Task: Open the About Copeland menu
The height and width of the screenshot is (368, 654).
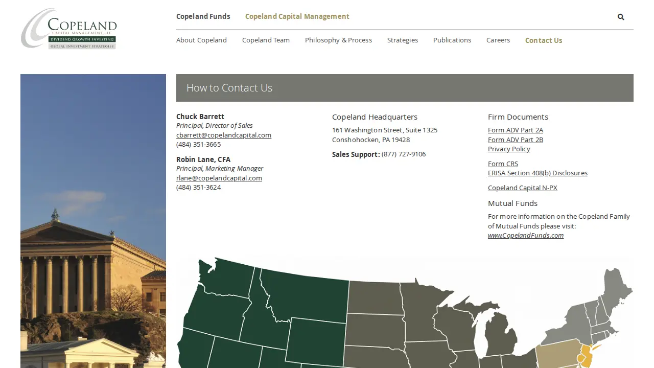Action: (x=201, y=40)
